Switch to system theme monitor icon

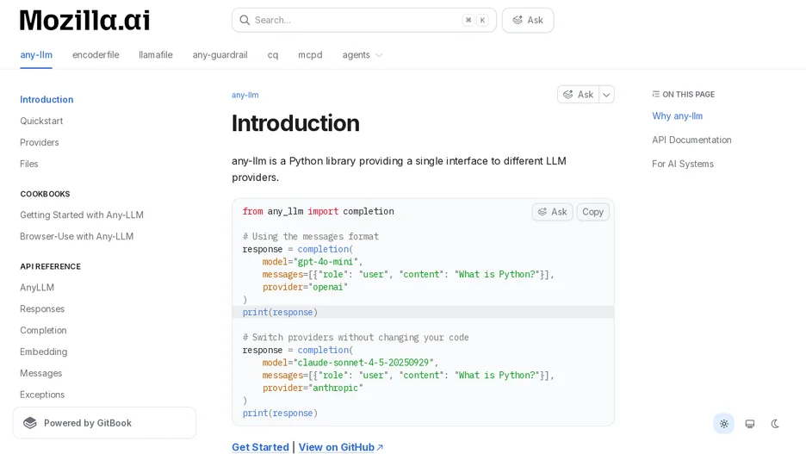pyautogui.click(x=750, y=424)
